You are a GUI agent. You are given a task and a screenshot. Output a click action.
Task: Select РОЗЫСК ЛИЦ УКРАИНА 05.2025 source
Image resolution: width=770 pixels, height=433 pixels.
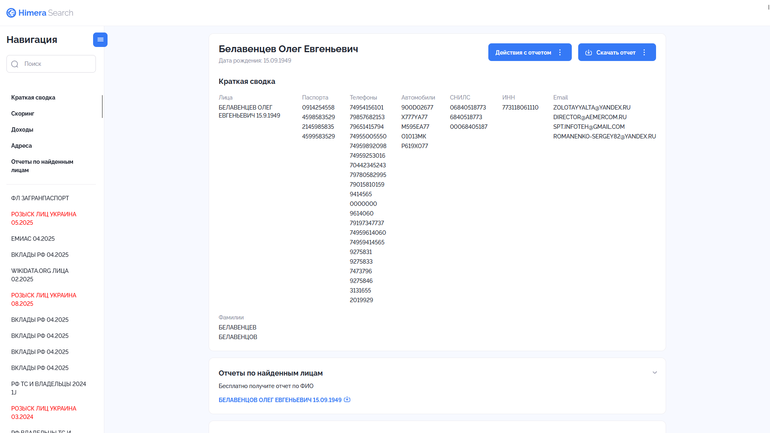click(x=44, y=218)
